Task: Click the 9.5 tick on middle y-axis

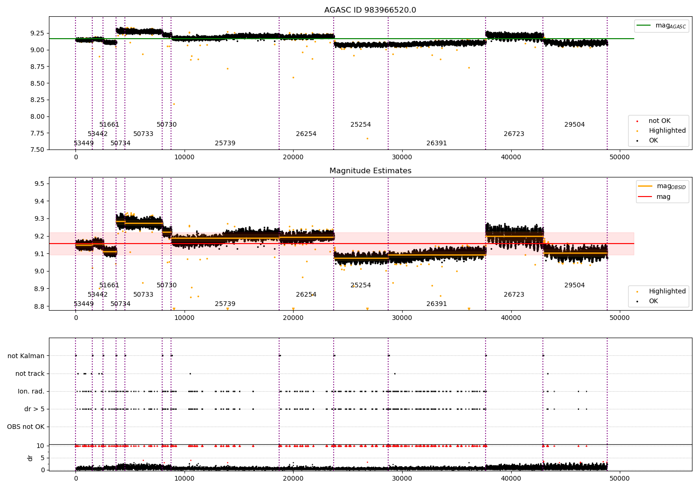Action: [39, 184]
